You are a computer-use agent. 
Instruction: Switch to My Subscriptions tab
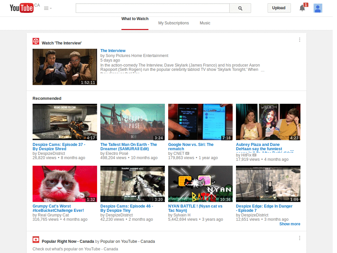(173, 23)
